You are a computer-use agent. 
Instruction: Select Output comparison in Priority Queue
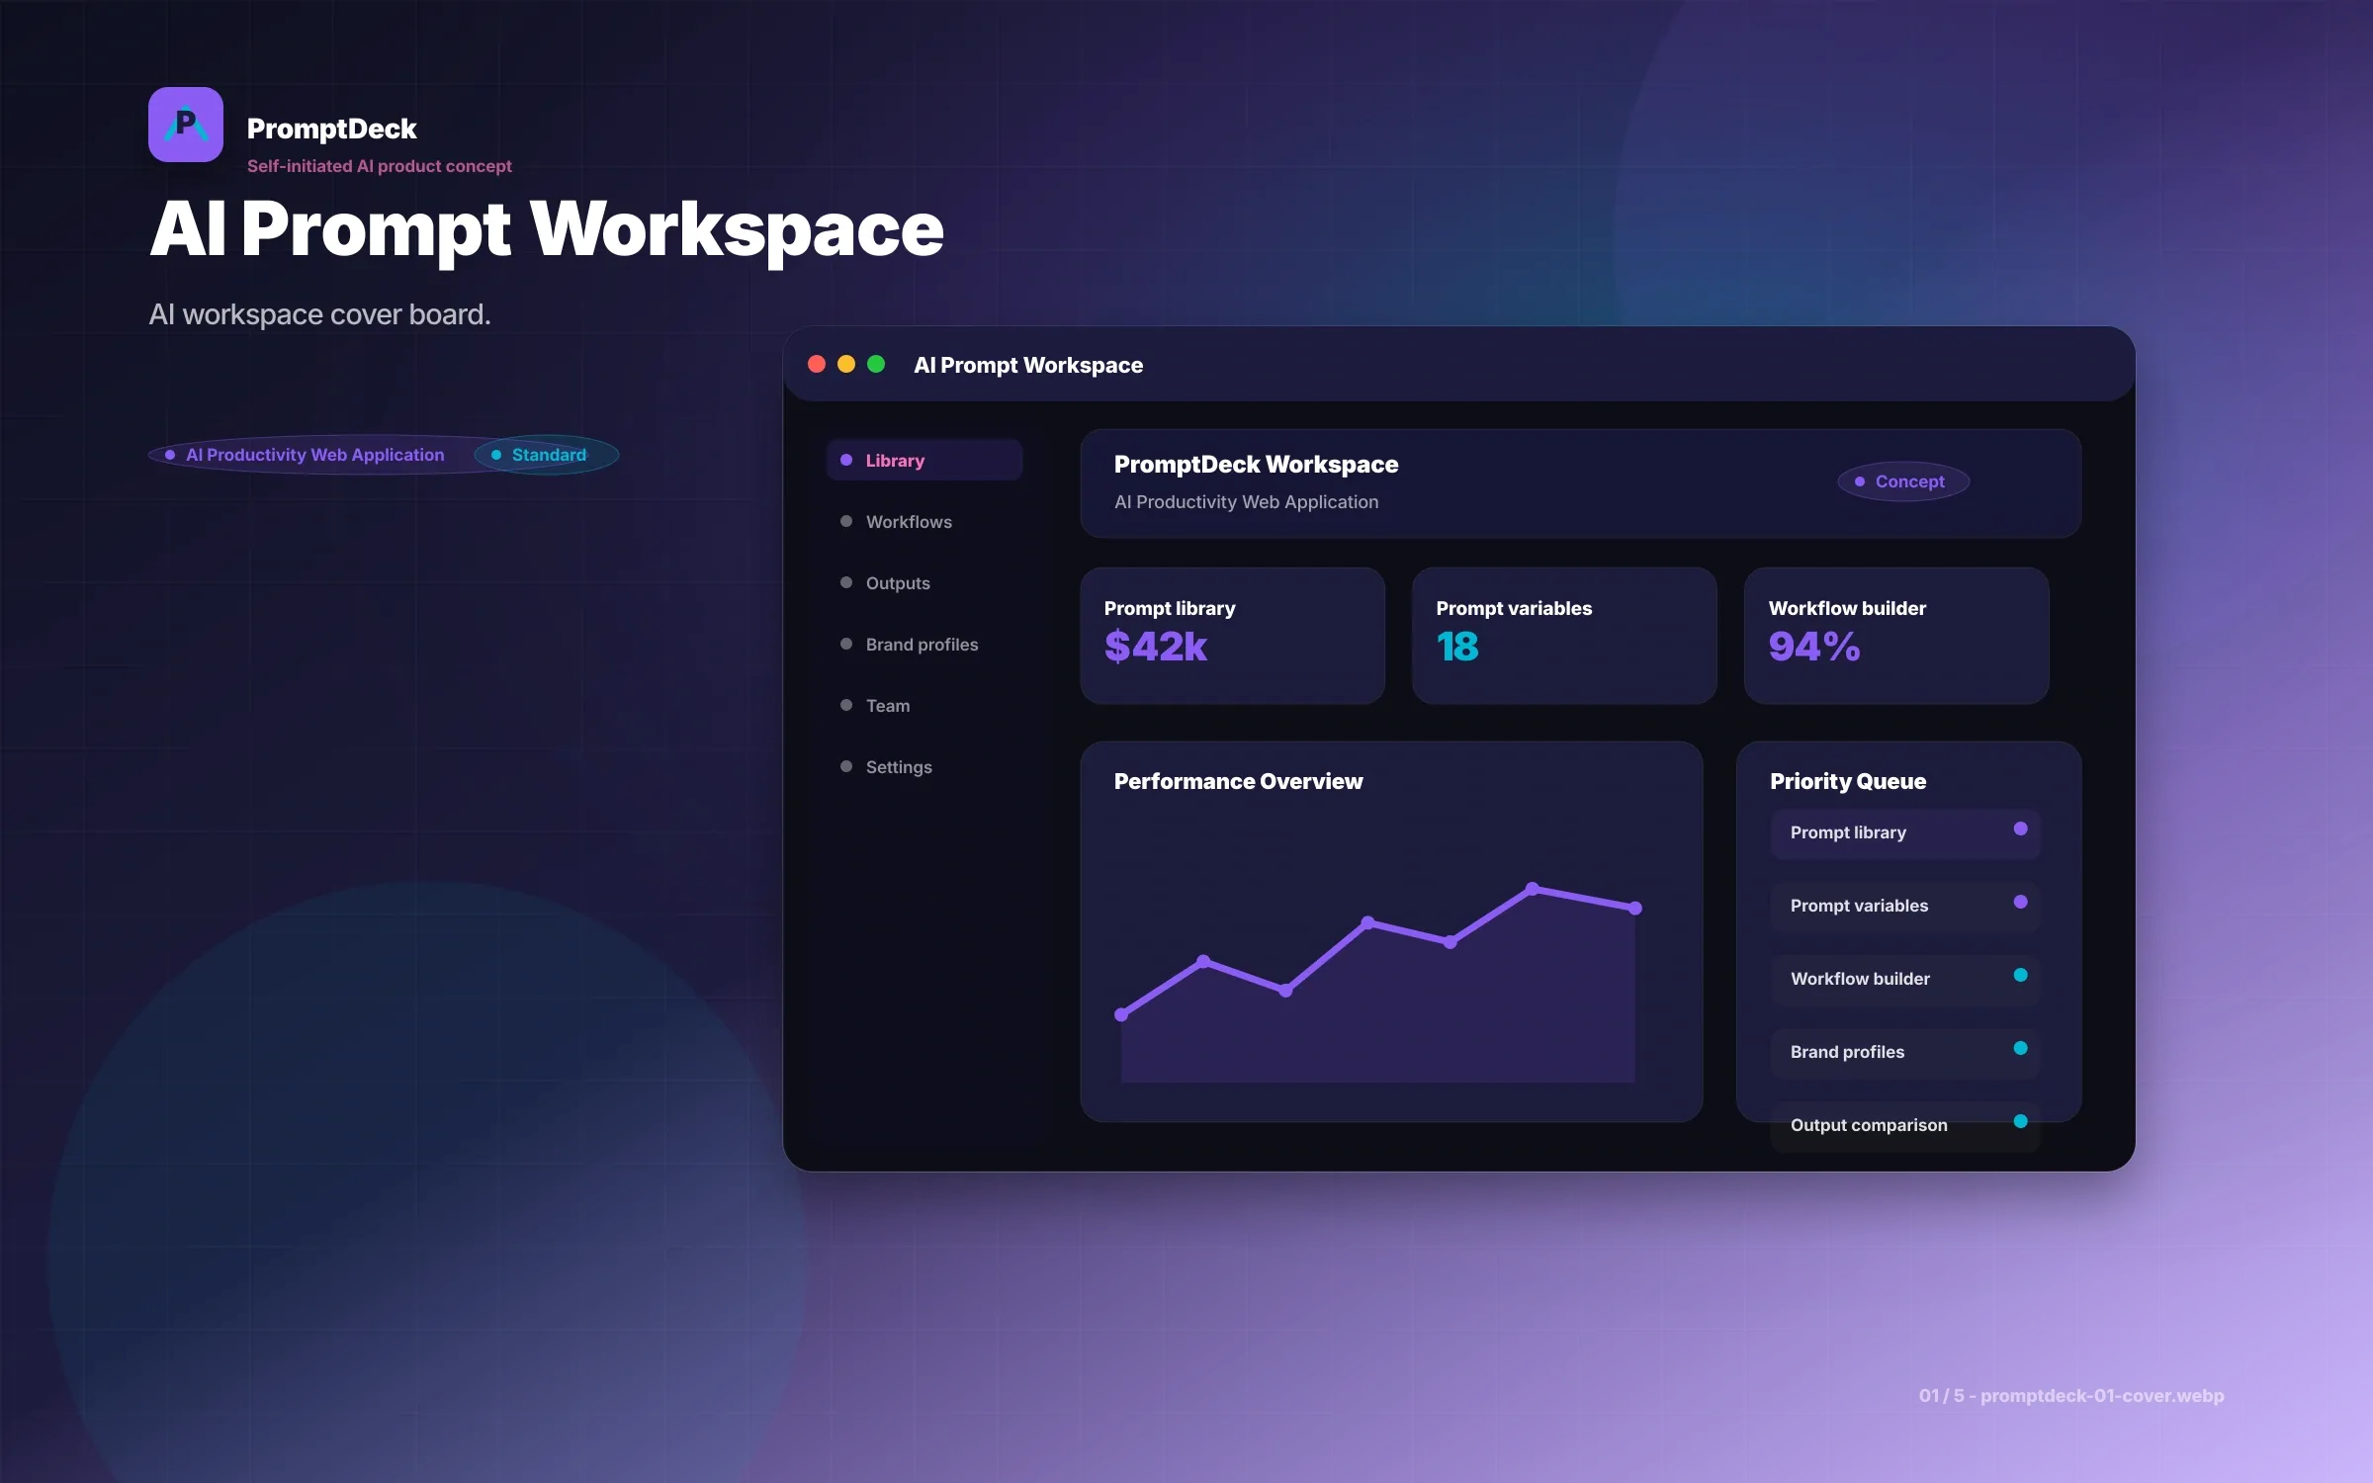pyautogui.click(x=1905, y=1126)
